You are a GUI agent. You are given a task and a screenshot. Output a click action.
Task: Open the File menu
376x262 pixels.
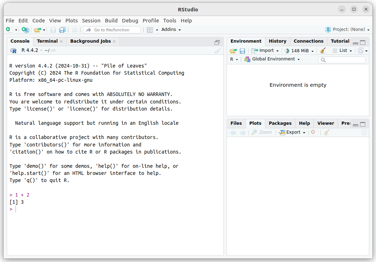point(10,21)
